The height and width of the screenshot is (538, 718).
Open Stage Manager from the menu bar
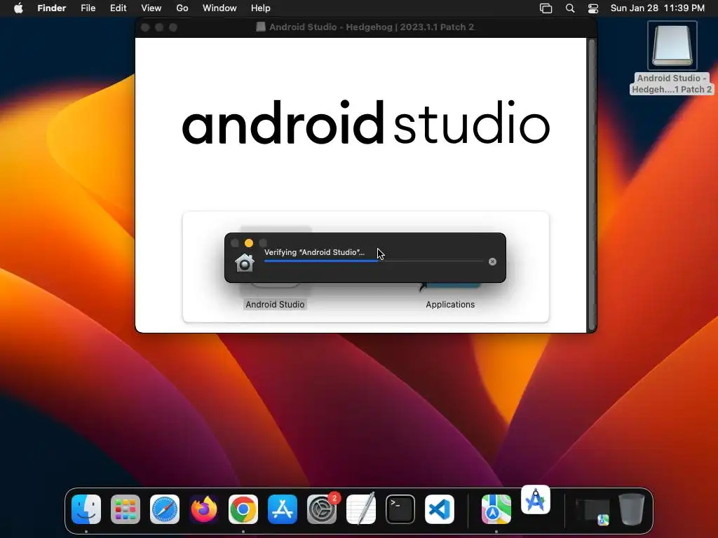coord(546,8)
